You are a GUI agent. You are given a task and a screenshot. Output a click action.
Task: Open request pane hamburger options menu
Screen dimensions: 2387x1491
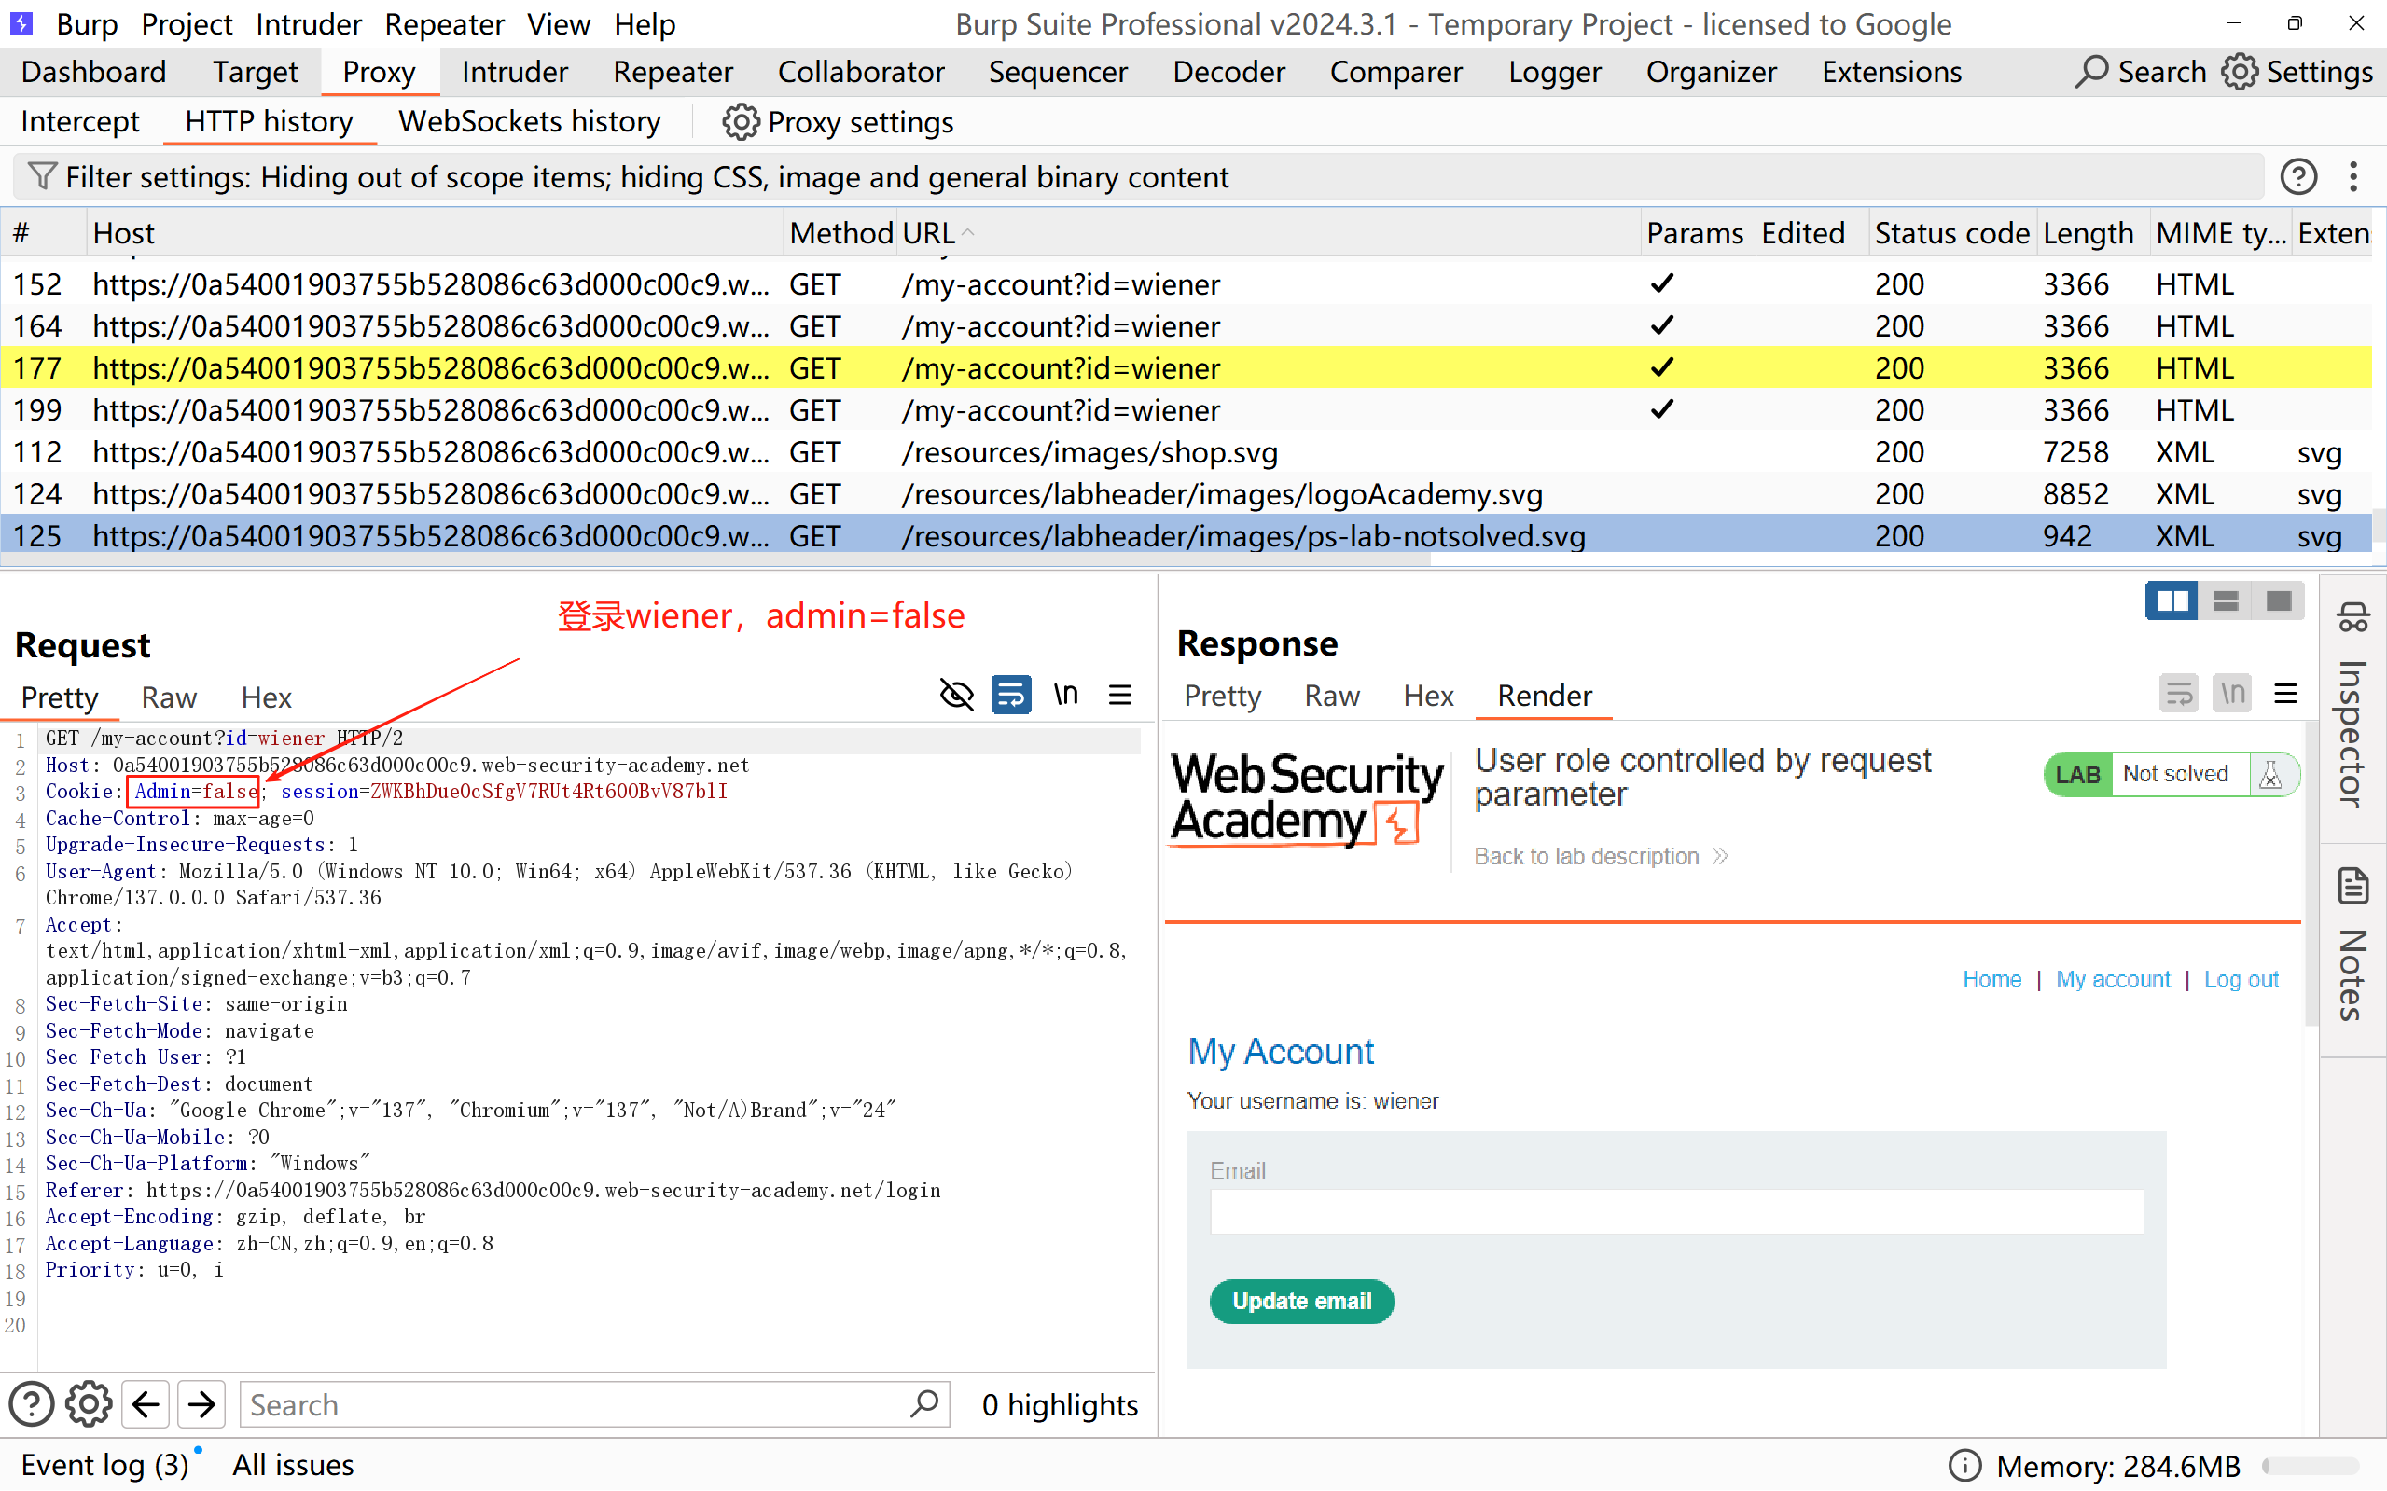[x=1119, y=696]
